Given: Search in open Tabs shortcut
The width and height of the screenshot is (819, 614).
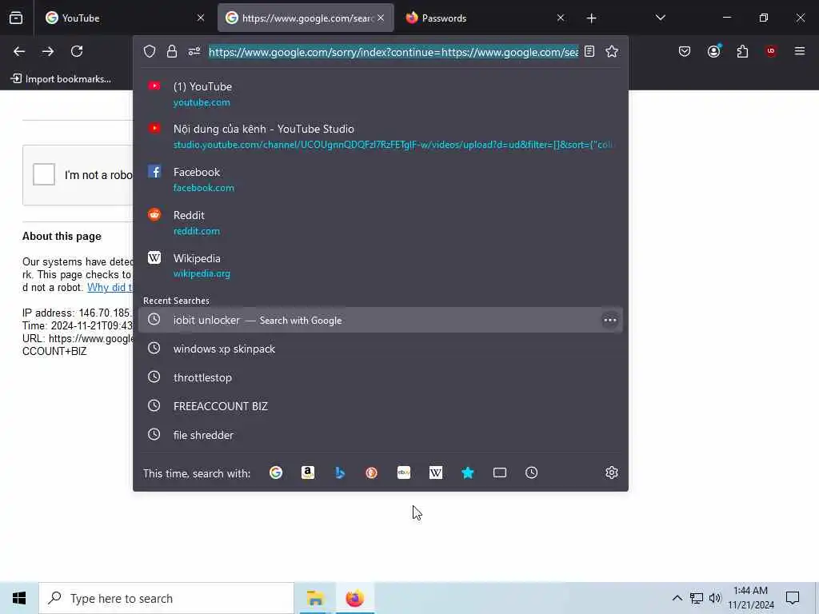Looking at the screenshot, I should click(x=500, y=472).
